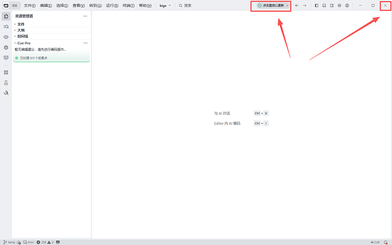Click the Editor 内 AI 编码 shortcut label
The height and width of the screenshot is (245, 392).
(x=227, y=123)
